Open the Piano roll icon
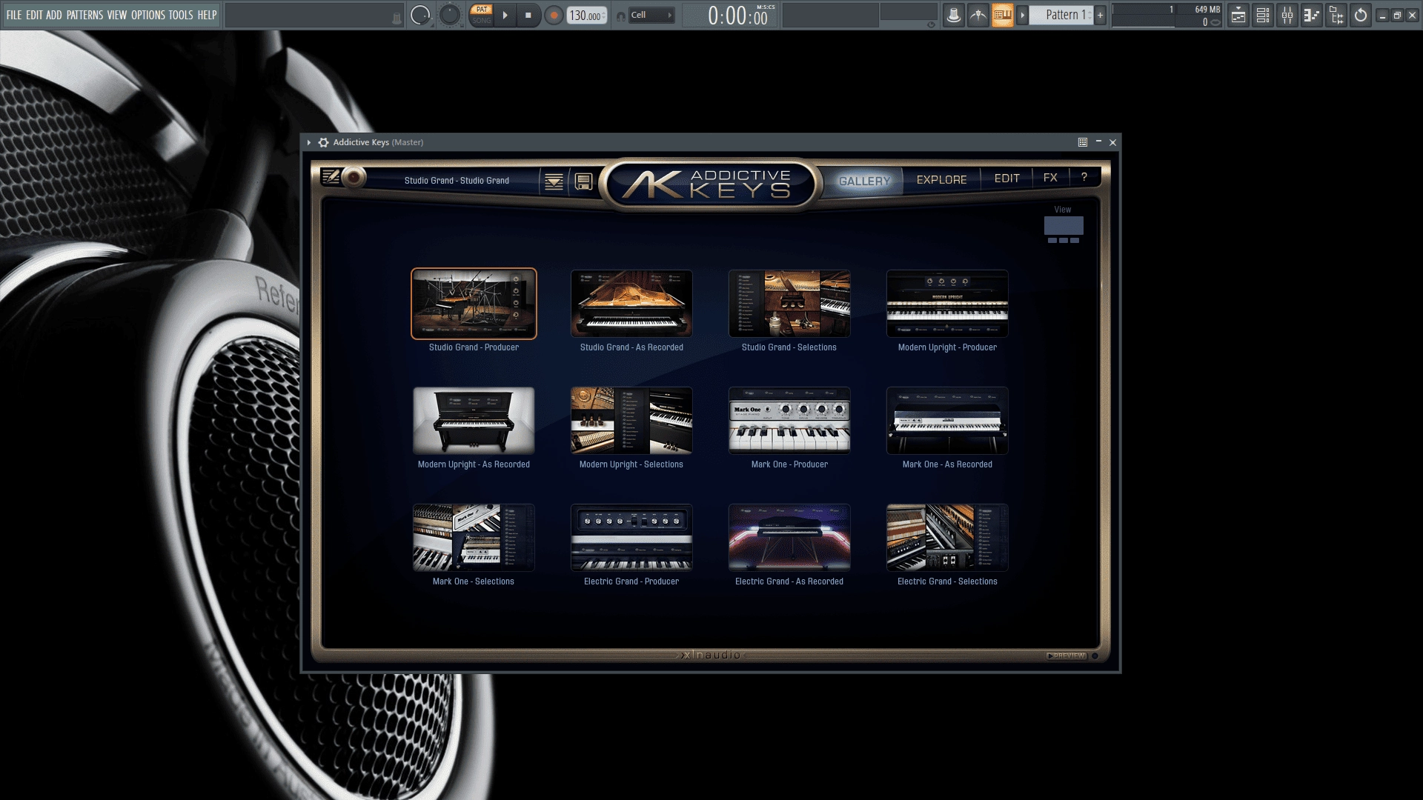1423x800 pixels. (1312, 15)
